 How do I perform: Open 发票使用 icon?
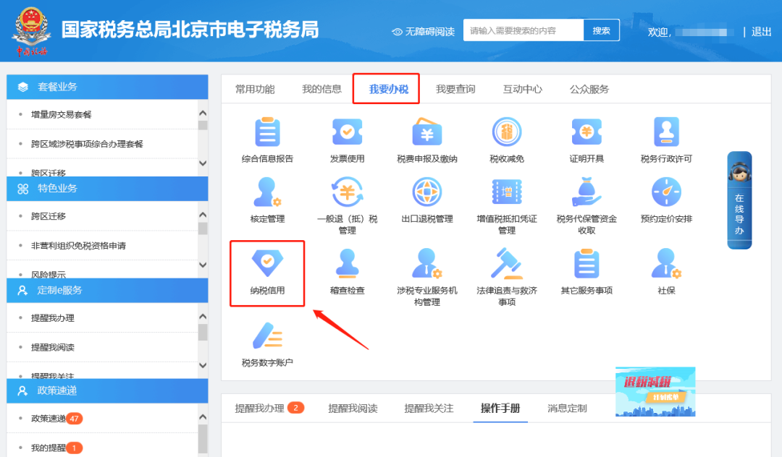click(x=347, y=132)
